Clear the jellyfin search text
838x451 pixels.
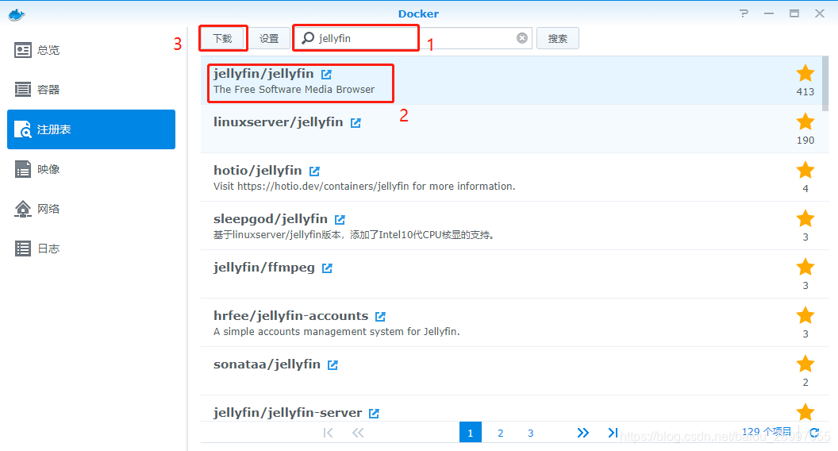click(x=522, y=38)
